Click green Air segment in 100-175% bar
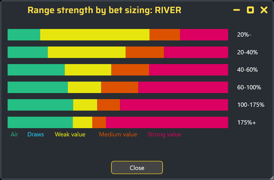 (x=40, y=105)
